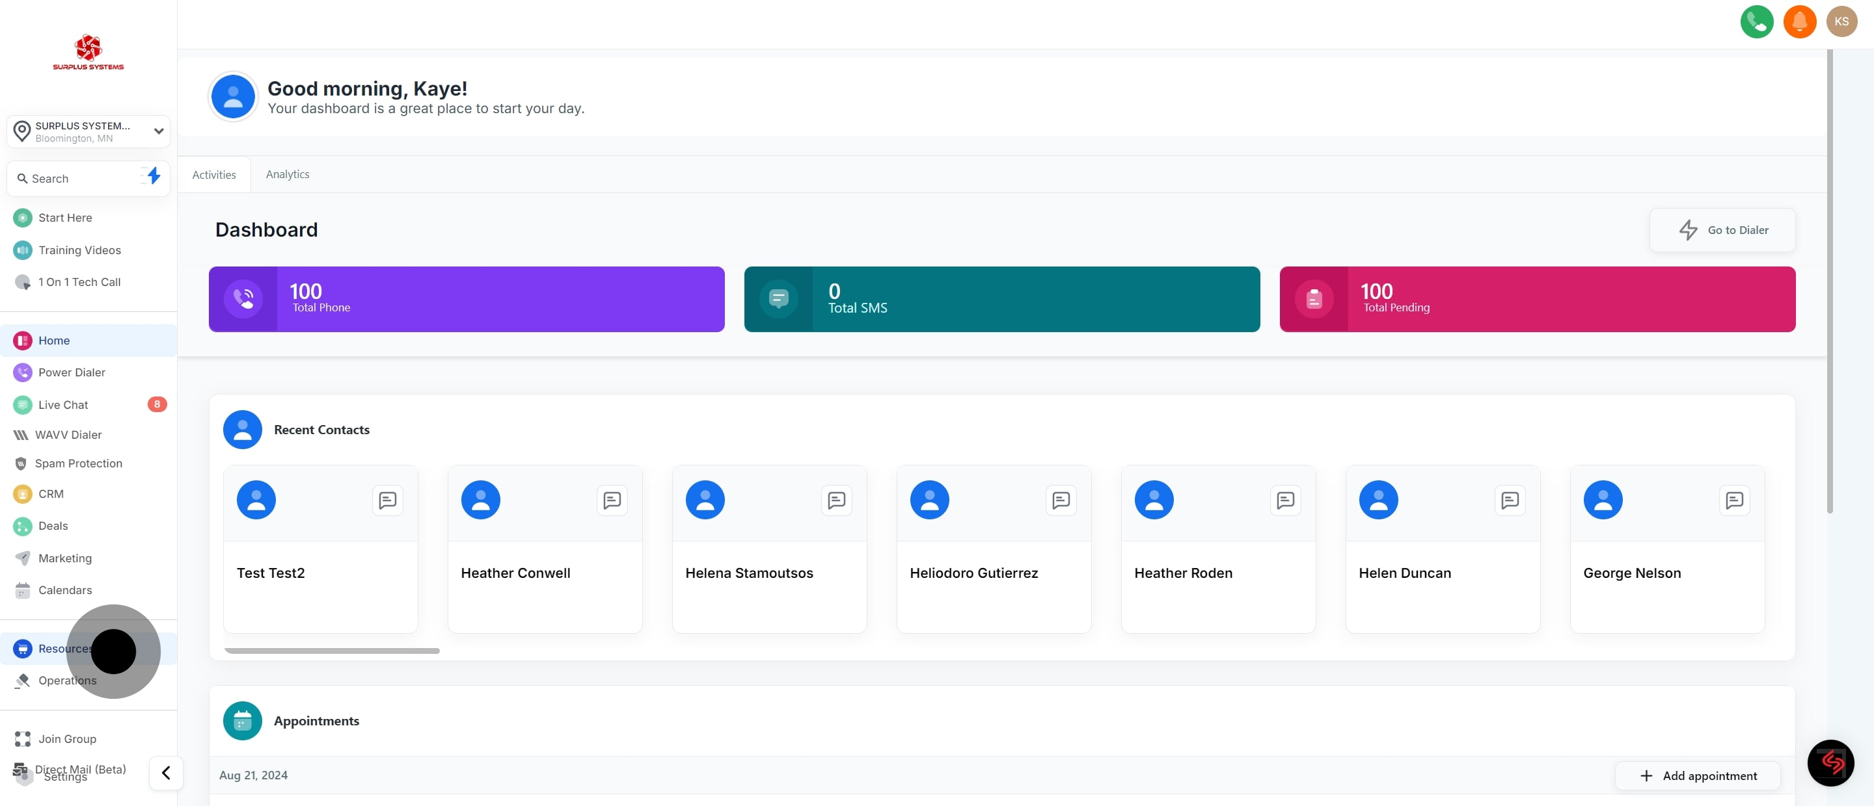Switch to the Analytics tab
The height and width of the screenshot is (806, 1874).
click(288, 174)
